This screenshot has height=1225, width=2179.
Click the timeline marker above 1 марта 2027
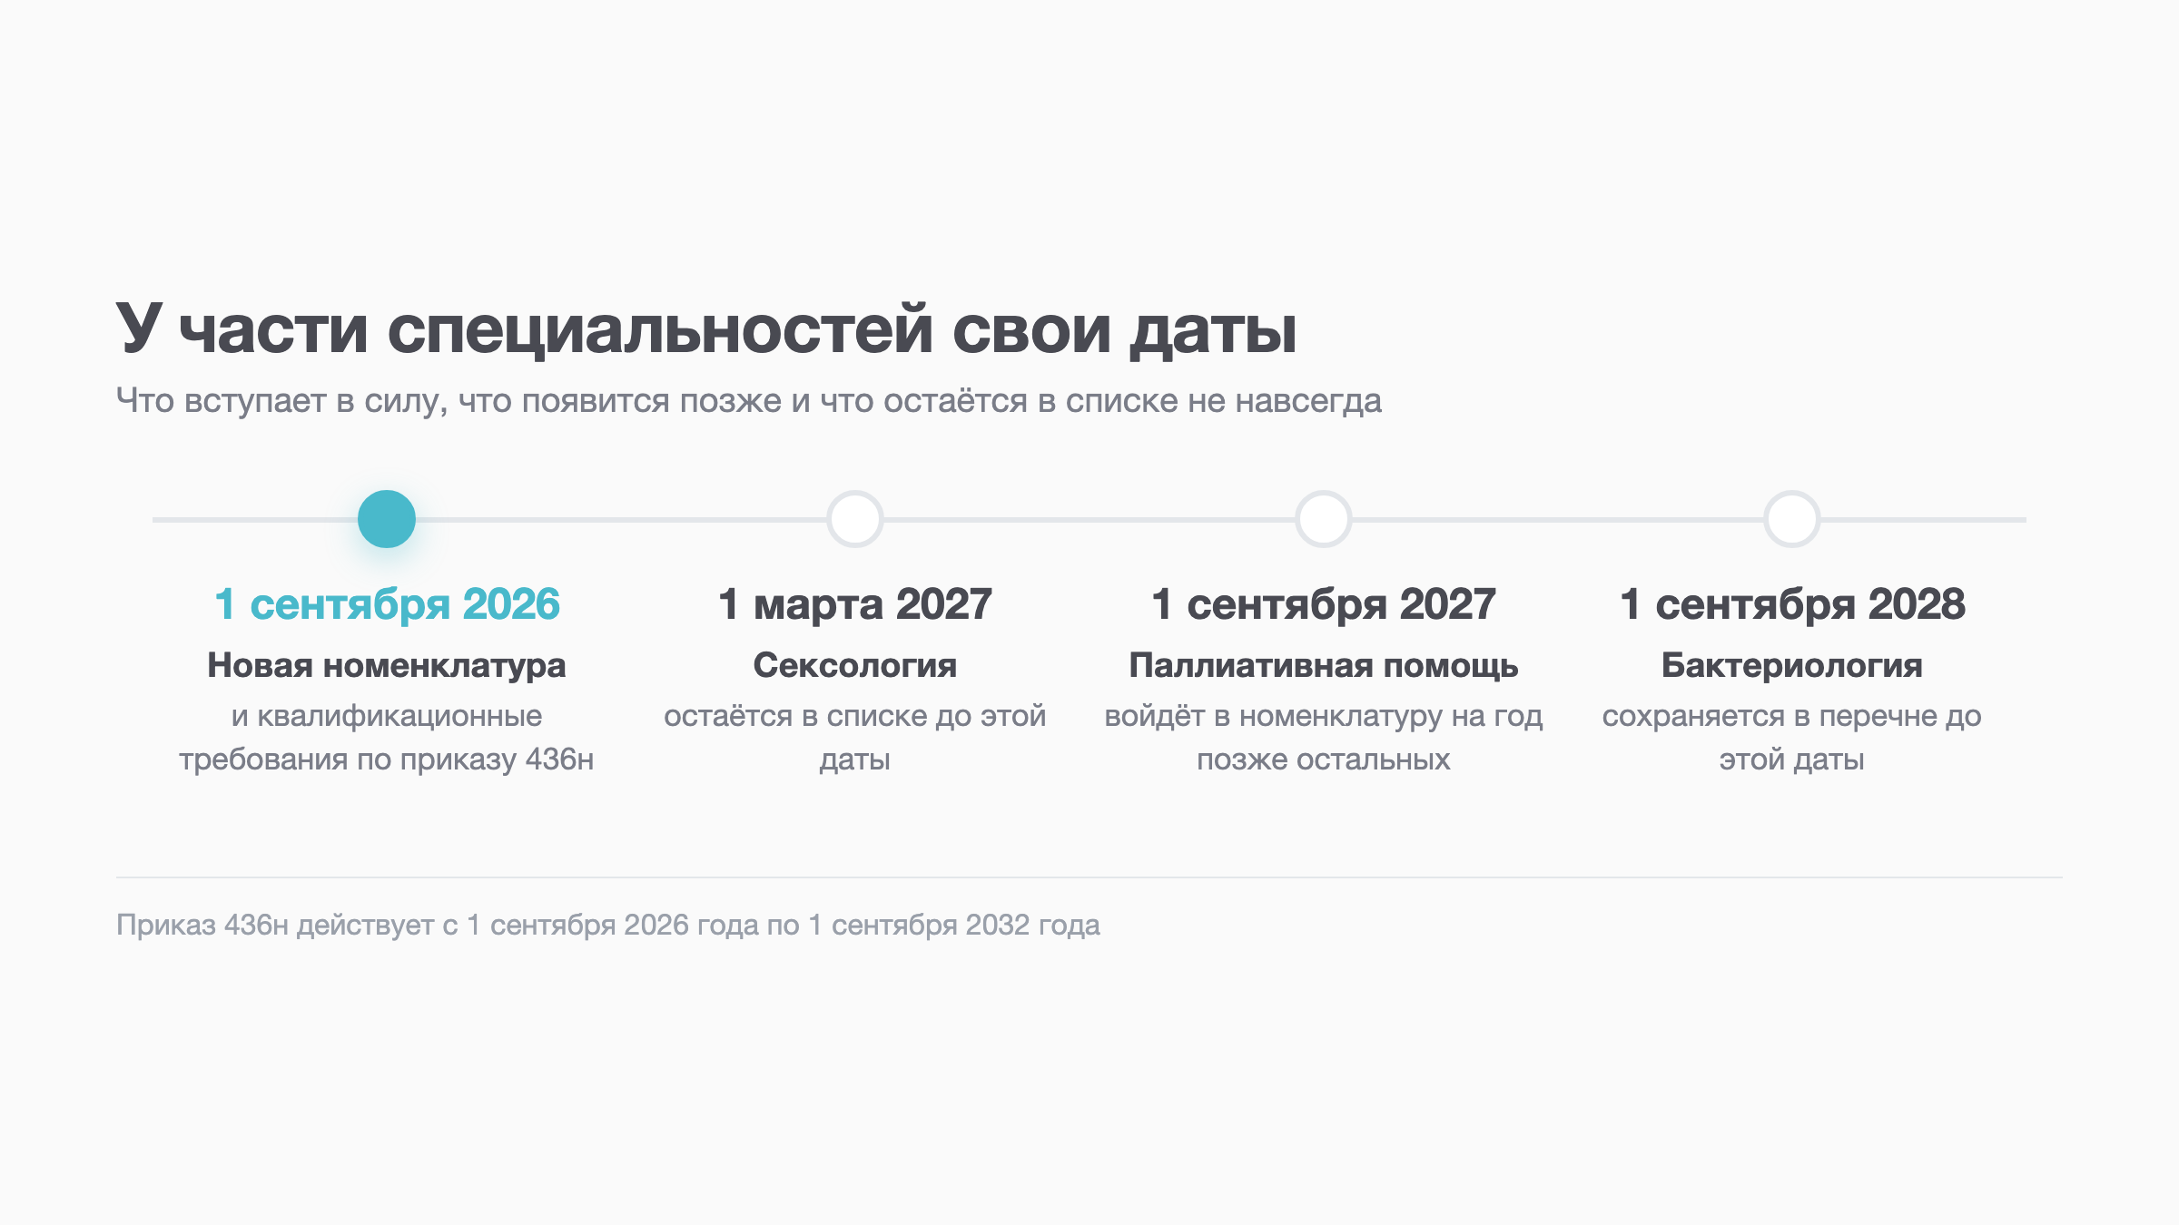click(x=855, y=519)
